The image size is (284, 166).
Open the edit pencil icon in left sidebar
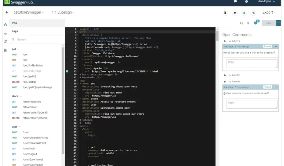tap(6, 41)
